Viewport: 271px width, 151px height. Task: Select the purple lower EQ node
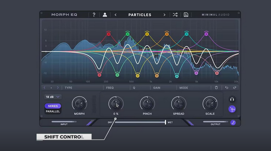196,73
